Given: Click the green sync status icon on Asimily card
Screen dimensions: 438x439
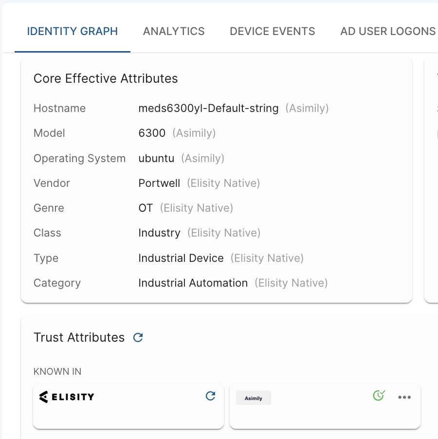Looking at the screenshot, I should coord(379,395).
